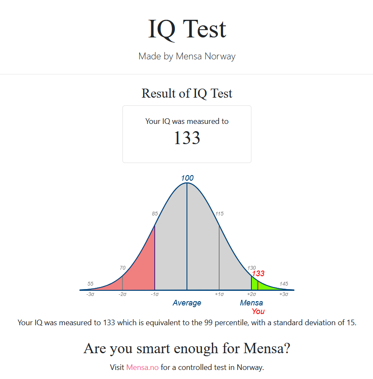Screen dimensions: 373x379
Task: Click the blue Mensa label below the chart
Action: tap(251, 303)
